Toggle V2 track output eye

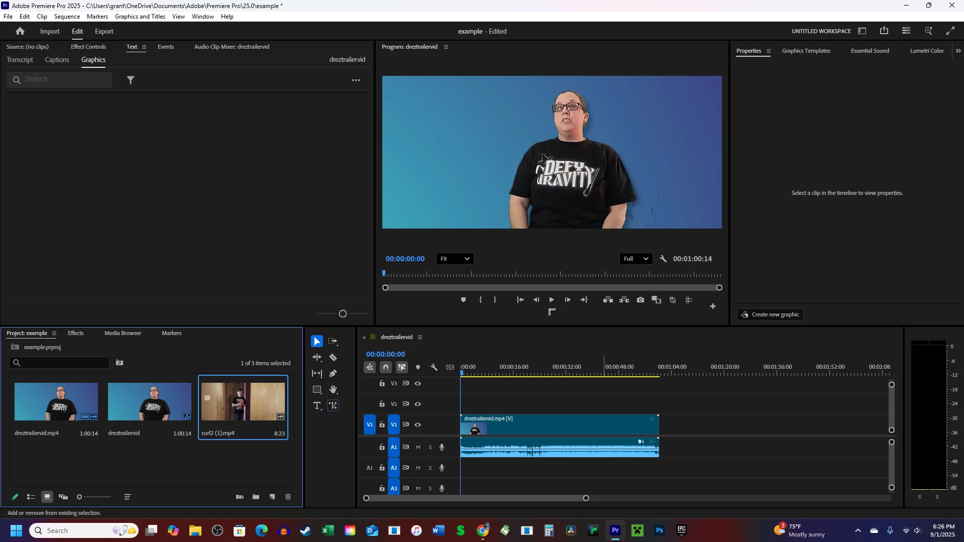[x=418, y=404]
